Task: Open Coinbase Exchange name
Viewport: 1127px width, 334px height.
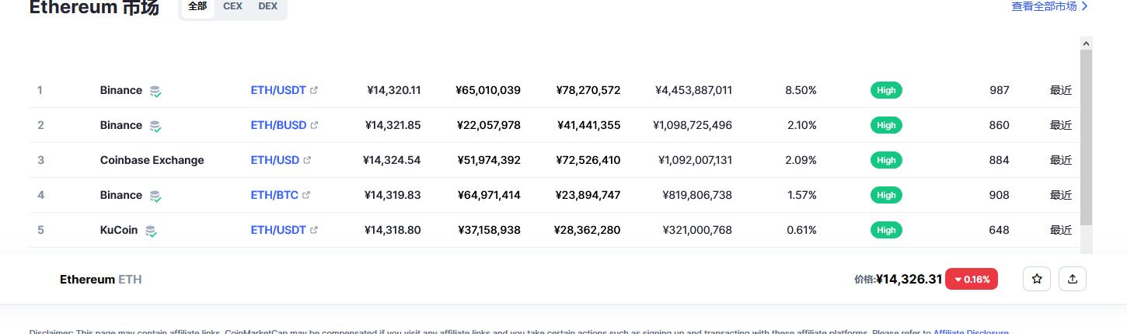Action: (x=152, y=160)
